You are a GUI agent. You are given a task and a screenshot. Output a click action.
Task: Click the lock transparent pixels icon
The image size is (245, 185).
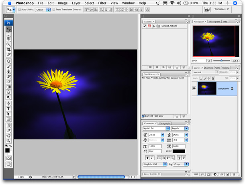click(x=202, y=78)
